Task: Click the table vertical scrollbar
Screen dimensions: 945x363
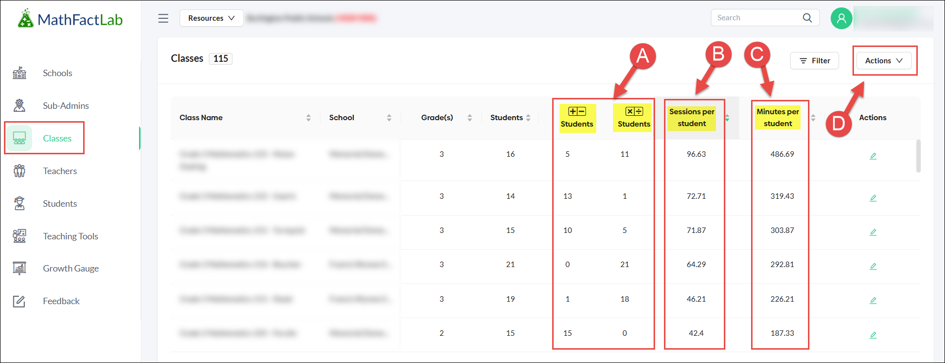Action: click(918, 156)
